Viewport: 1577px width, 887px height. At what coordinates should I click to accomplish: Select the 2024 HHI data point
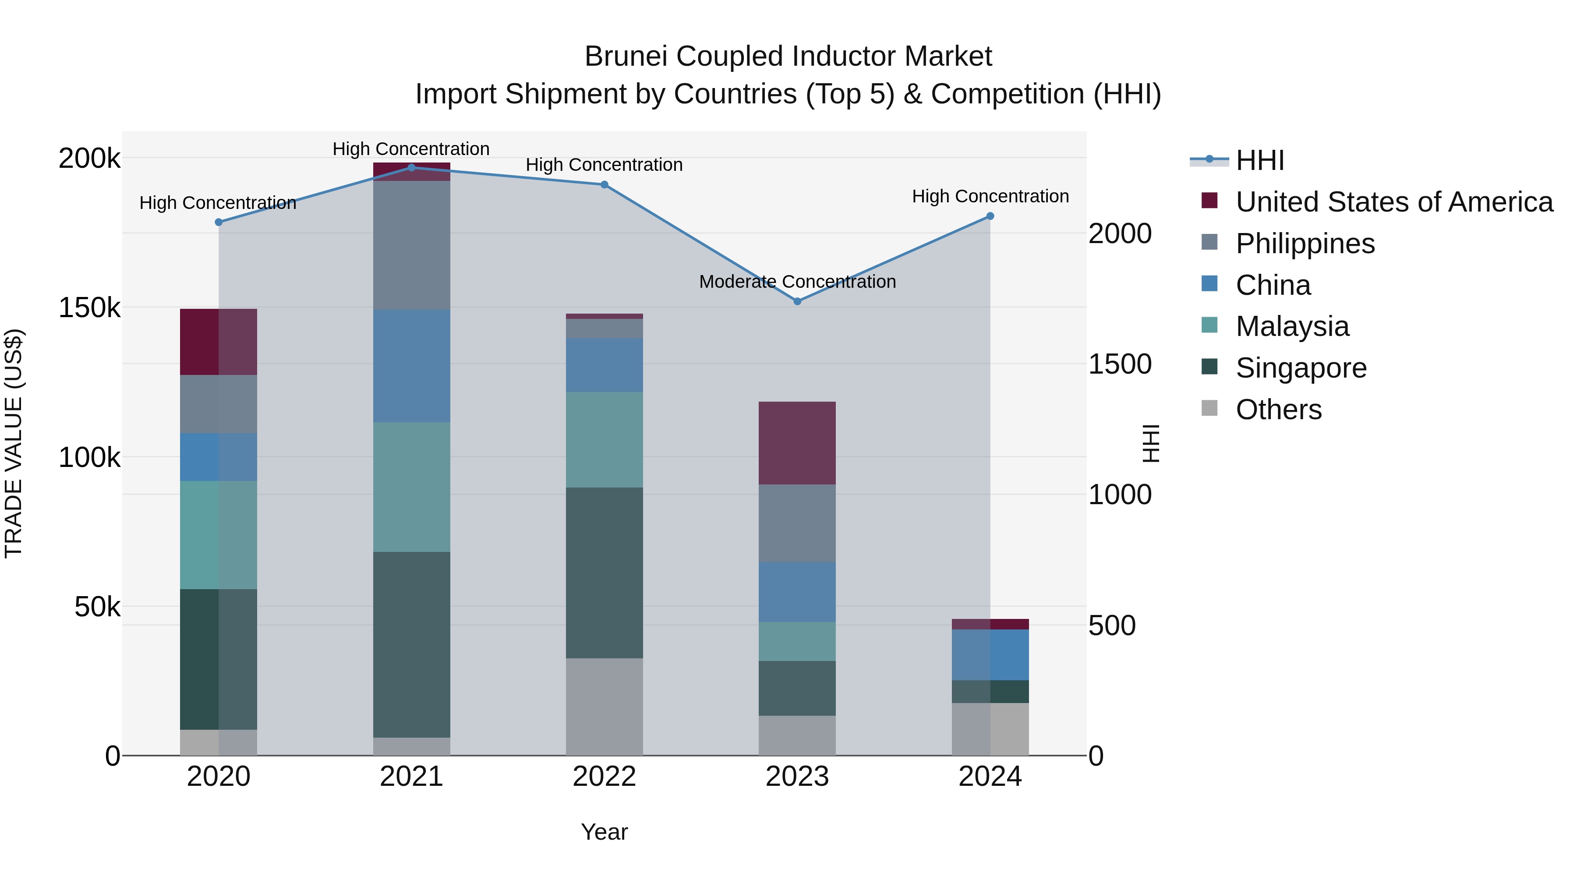990,216
